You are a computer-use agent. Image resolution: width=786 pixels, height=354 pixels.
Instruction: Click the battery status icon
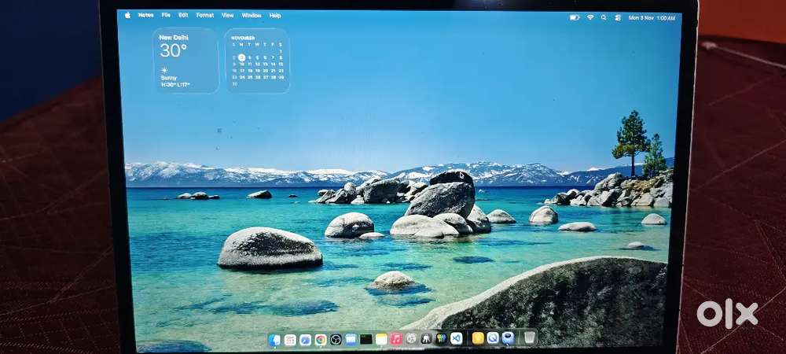coord(574,17)
